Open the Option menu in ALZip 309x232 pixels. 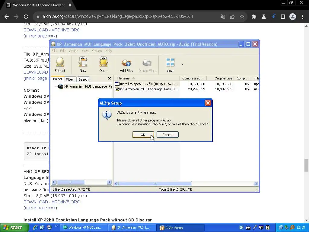click(97, 51)
